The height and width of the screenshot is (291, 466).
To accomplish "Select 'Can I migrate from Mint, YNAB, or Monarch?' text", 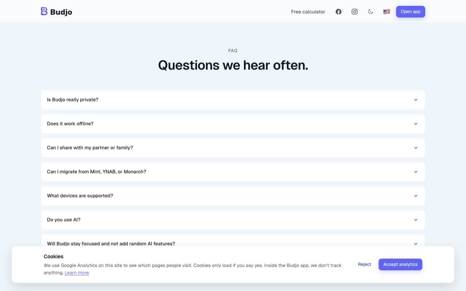I will click(96, 172).
